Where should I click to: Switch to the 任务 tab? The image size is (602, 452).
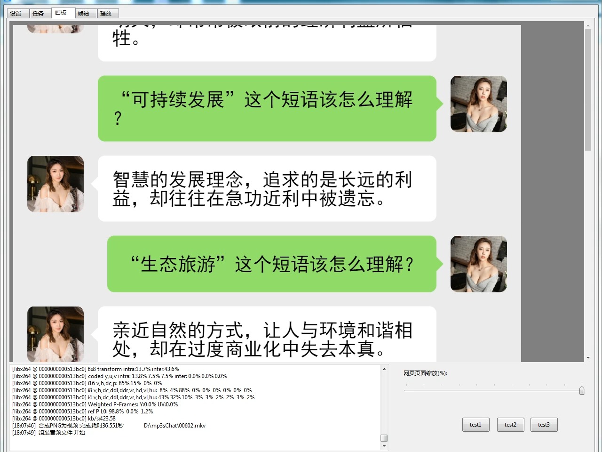tap(40, 14)
